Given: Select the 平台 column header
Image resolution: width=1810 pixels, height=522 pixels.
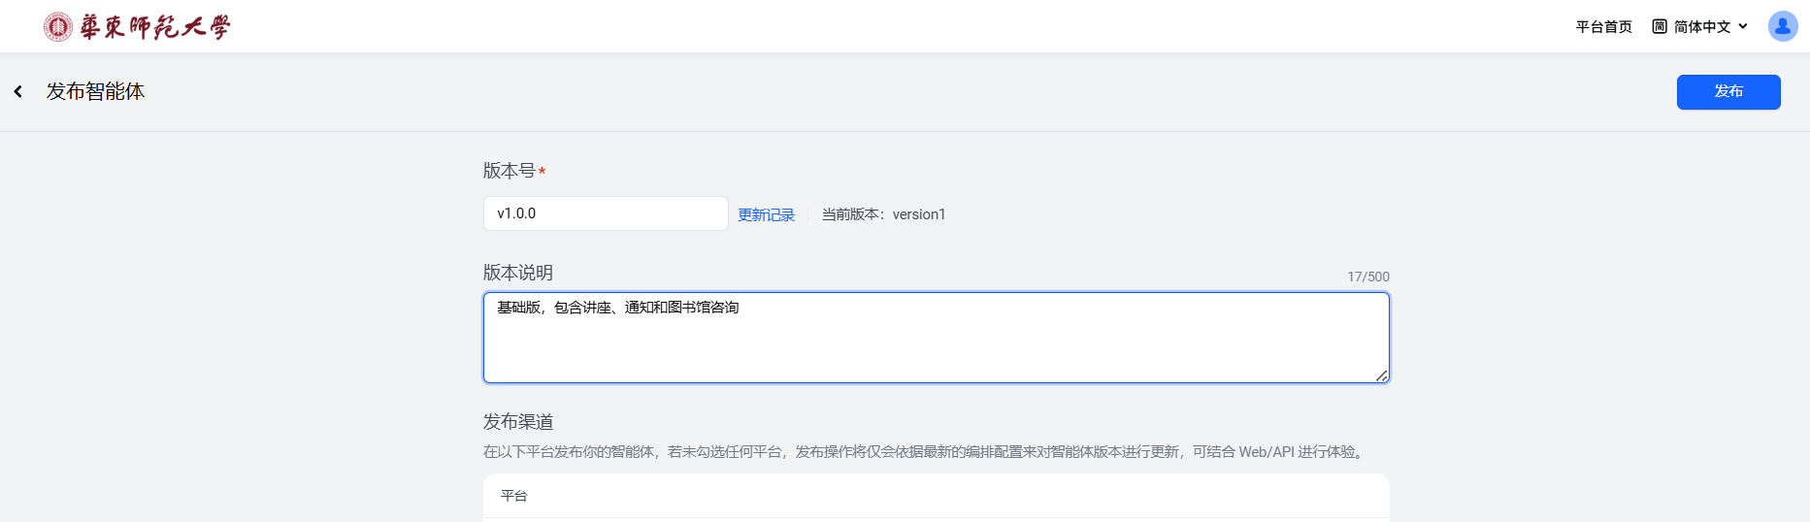Looking at the screenshot, I should 514,496.
